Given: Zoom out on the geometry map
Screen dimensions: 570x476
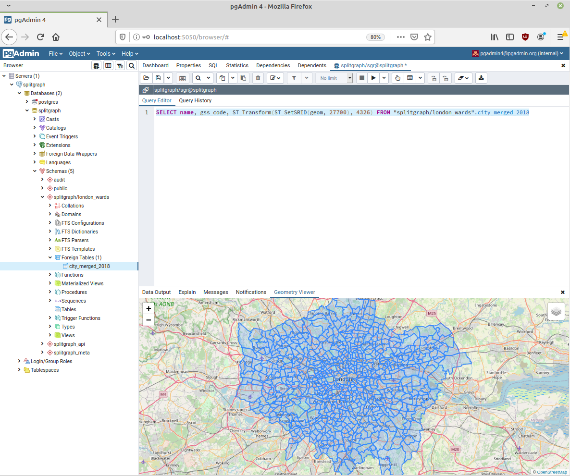Looking at the screenshot, I should (149, 320).
